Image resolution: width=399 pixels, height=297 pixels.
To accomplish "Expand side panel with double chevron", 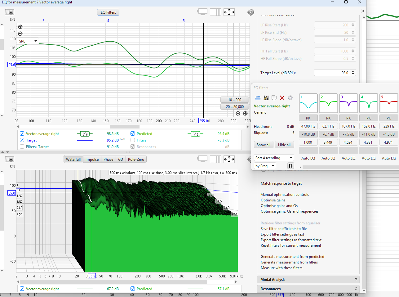I will [362, 11].
